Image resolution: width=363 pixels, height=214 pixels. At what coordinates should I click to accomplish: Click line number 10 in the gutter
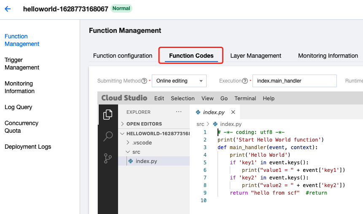pyautogui.click(x=204, y=201)
